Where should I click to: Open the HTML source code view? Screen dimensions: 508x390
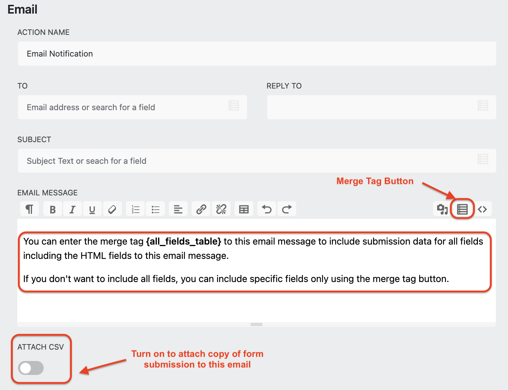pyautogui.click(x=482, y=209)
